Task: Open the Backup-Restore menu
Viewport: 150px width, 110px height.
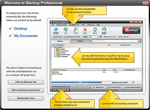Action: coord(62,25)
